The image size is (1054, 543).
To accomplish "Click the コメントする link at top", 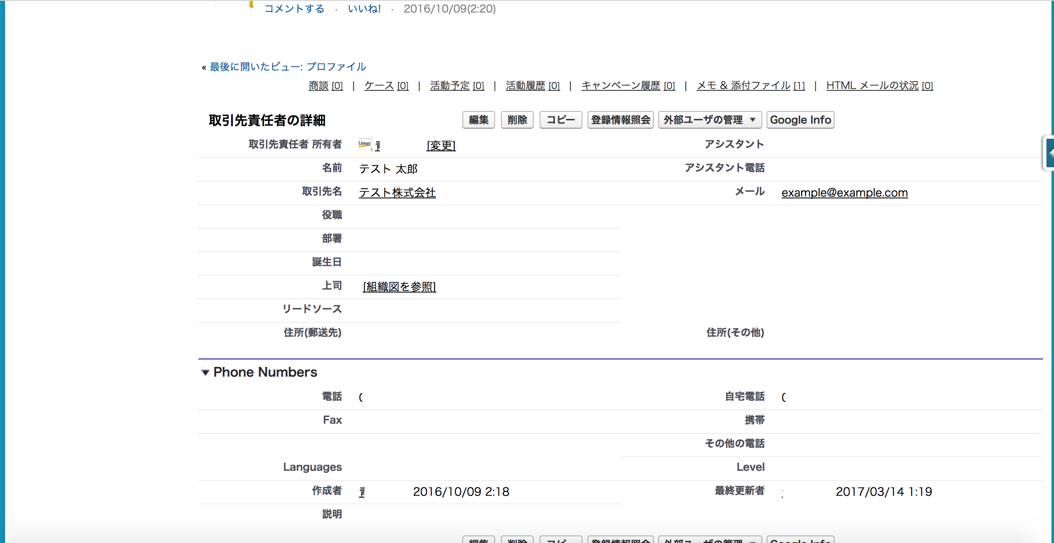I will [x=294, y=8].
